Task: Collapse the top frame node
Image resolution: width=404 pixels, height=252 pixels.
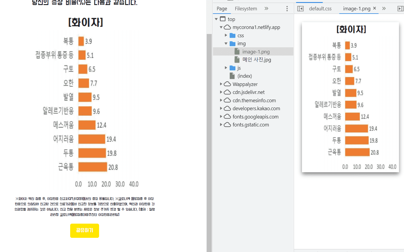Action: (x=216, y=19)
